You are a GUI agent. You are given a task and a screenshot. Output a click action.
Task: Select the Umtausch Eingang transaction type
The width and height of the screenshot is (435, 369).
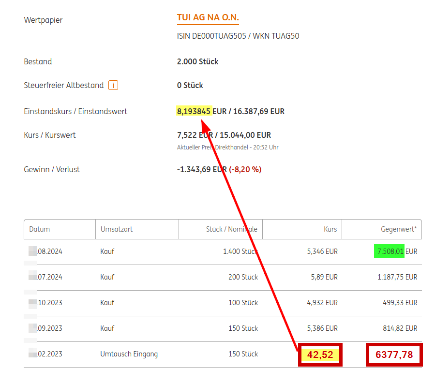pos(129,354)
